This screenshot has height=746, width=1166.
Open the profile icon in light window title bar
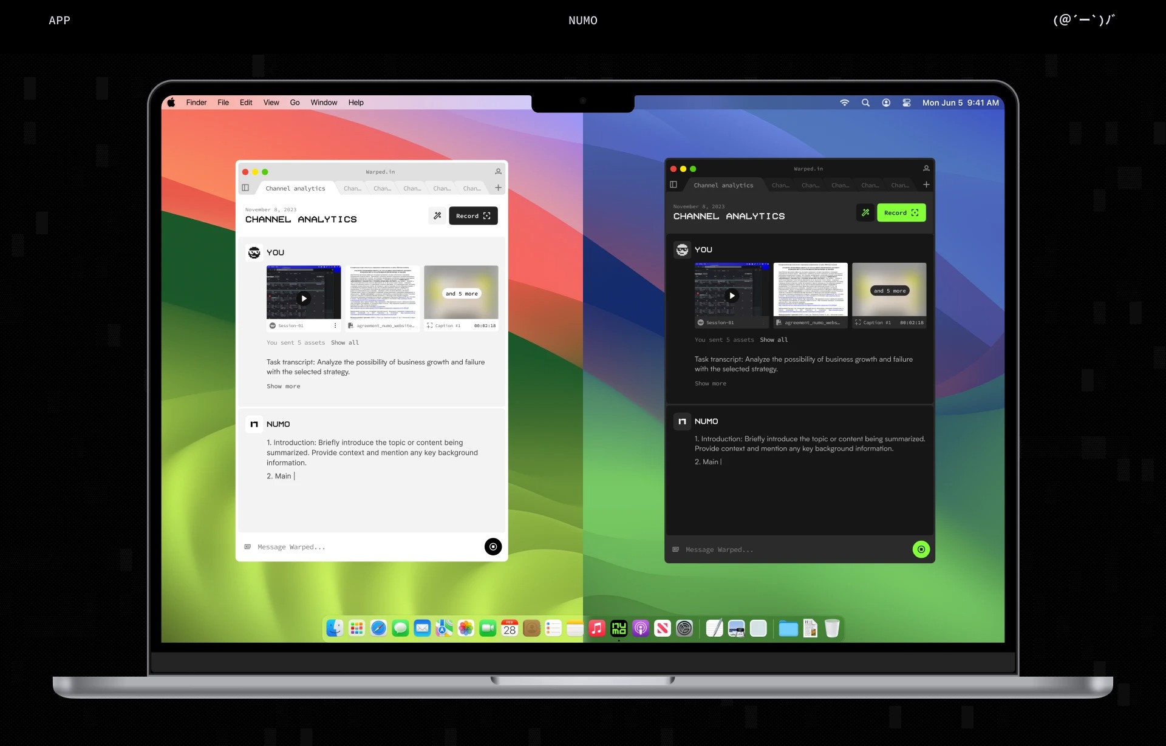coord(498,172)
